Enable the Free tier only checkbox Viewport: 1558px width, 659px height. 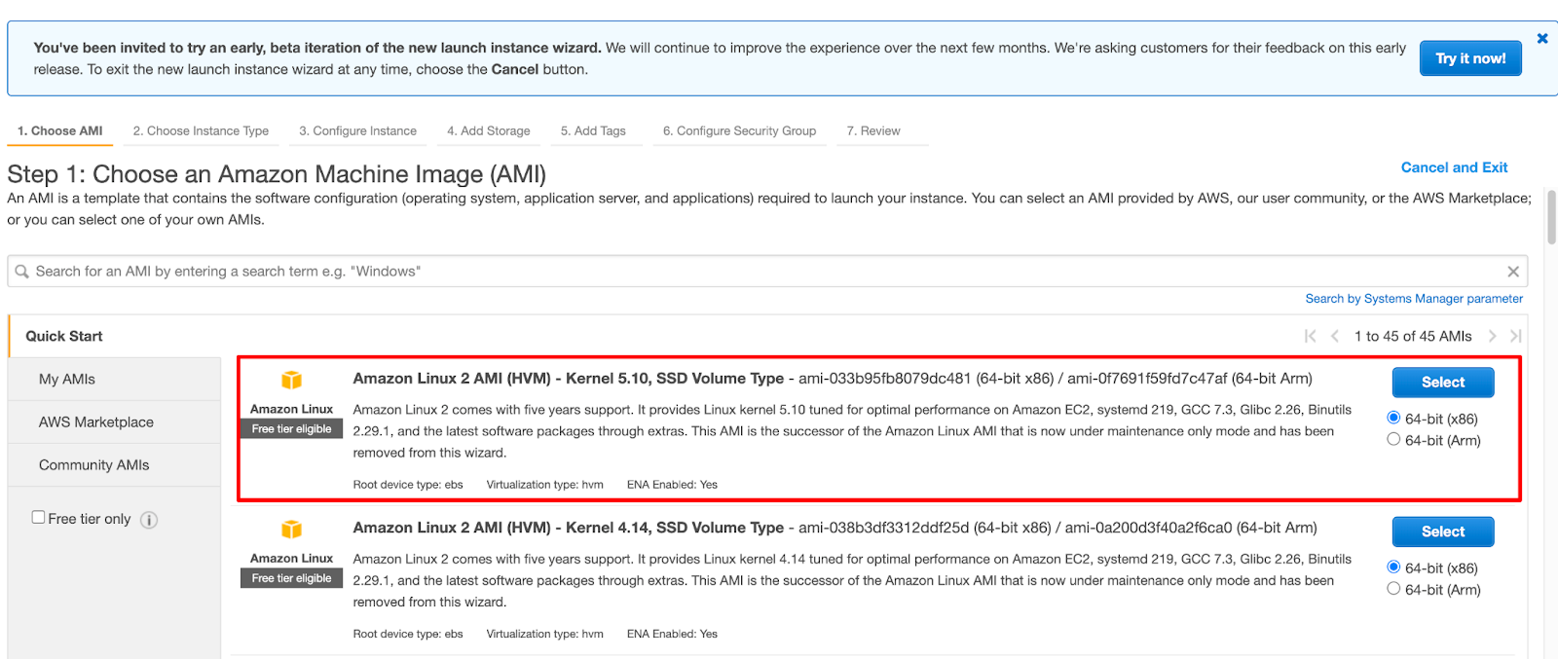(x=38, y=517)
